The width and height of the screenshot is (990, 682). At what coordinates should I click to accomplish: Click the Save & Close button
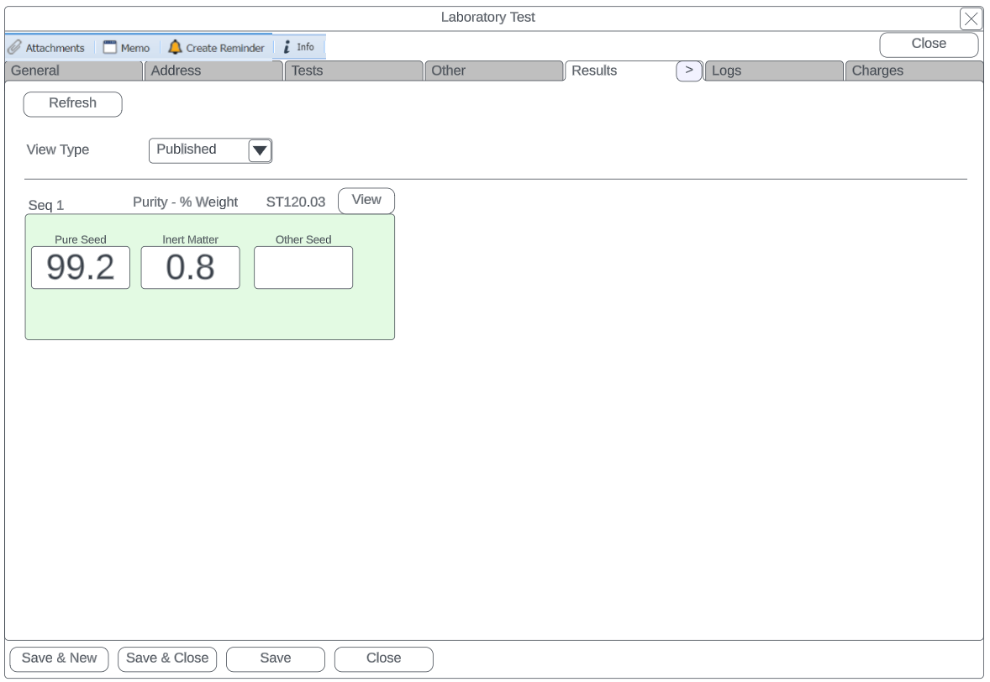coord(167,659)
